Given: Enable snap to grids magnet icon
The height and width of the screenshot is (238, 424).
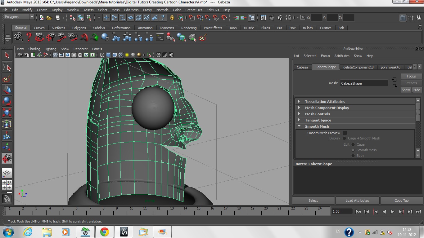Looking at the screenshot, I should tap(192, 18).
